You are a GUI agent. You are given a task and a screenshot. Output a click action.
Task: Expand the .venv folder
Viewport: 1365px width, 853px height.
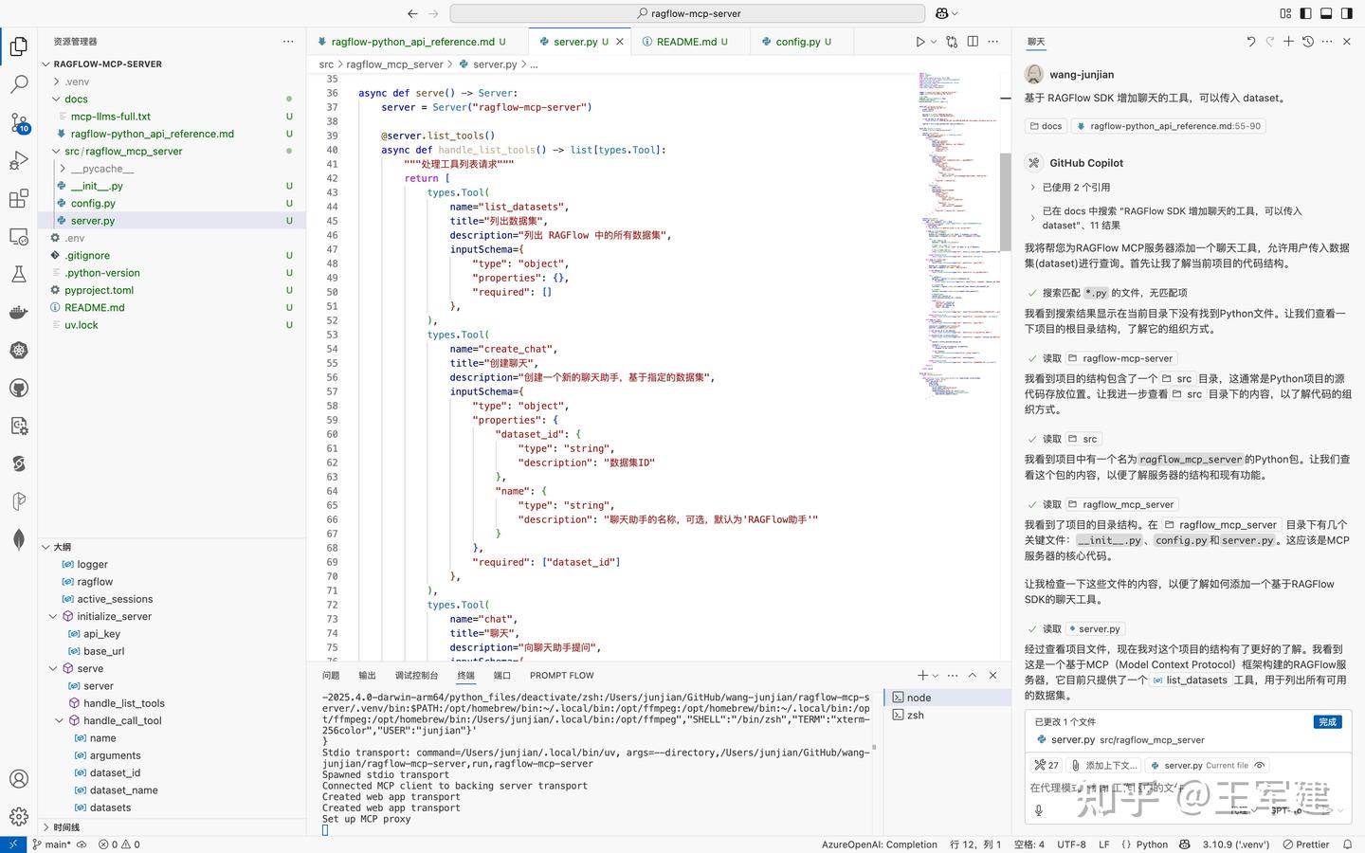pyautogui.click(x=74, y=82)
